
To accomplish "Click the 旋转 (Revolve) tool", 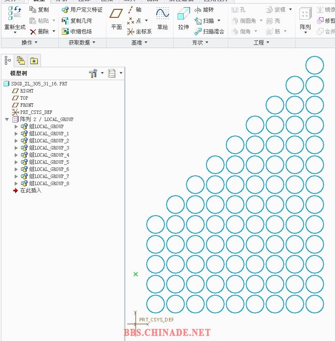I will [204, 10].
